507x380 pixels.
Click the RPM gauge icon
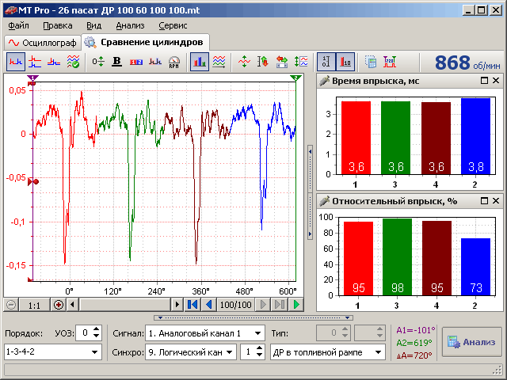(x=174, y=62)
